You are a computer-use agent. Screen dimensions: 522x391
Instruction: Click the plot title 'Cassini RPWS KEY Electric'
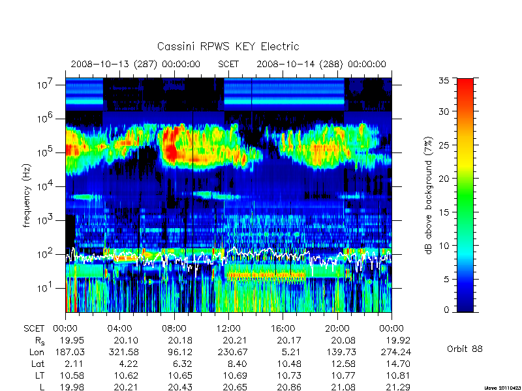[x=228, y=46]
